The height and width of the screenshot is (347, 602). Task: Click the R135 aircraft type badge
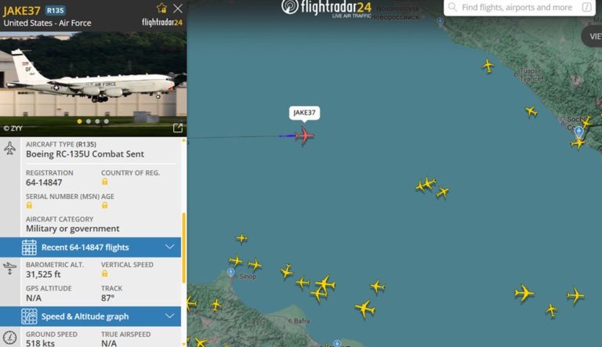click(56, 10)
